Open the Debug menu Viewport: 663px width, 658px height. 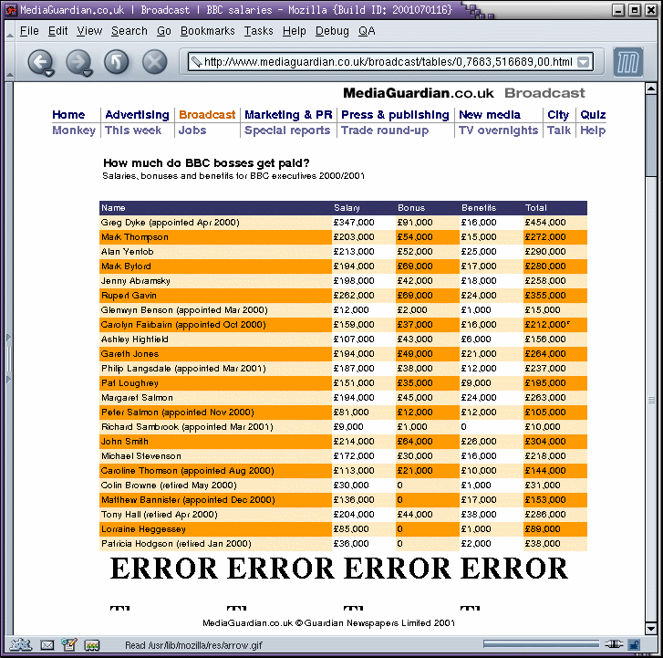[332, 31]
